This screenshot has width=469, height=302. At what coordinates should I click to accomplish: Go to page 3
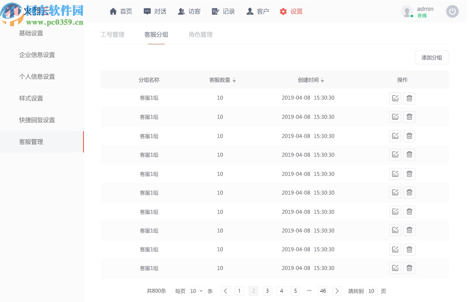(268, 291)
